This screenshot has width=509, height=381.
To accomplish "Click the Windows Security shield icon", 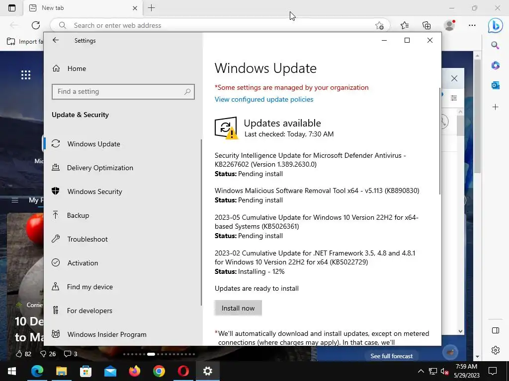I will coord(56,191).
